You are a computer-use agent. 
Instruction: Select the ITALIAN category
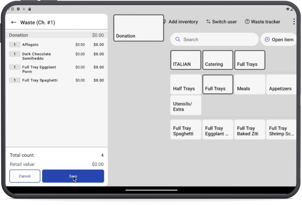186,60
